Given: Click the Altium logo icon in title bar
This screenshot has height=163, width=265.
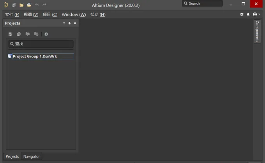Looking at the screenshot, I should pyautogui.click(x=6, y=5).
